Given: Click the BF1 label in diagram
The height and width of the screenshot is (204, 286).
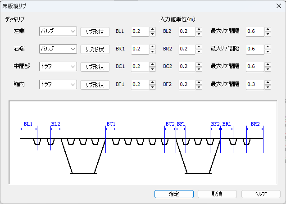Looking at the screenshot, I should click(181, 124).
